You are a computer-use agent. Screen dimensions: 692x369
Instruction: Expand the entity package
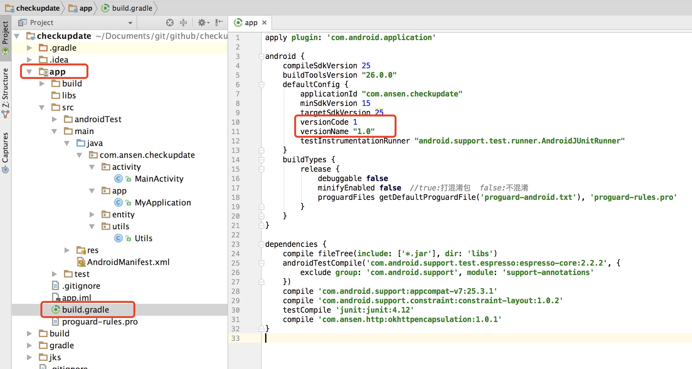pos(92,215)
